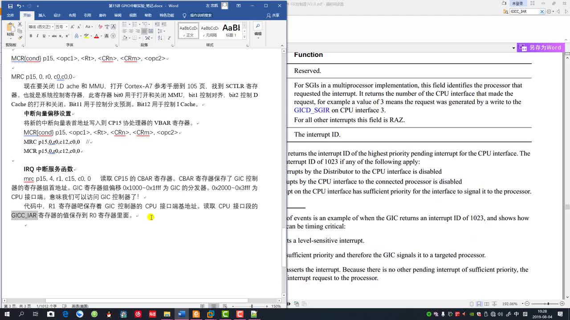Click the Sort A-Z icon

[x=160, y=38]
